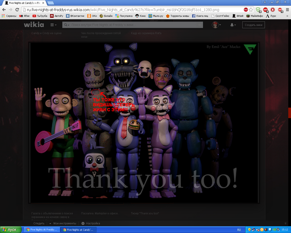Click the red ABP icon inside the address bar
291x233 pixels.
(246, 10)
